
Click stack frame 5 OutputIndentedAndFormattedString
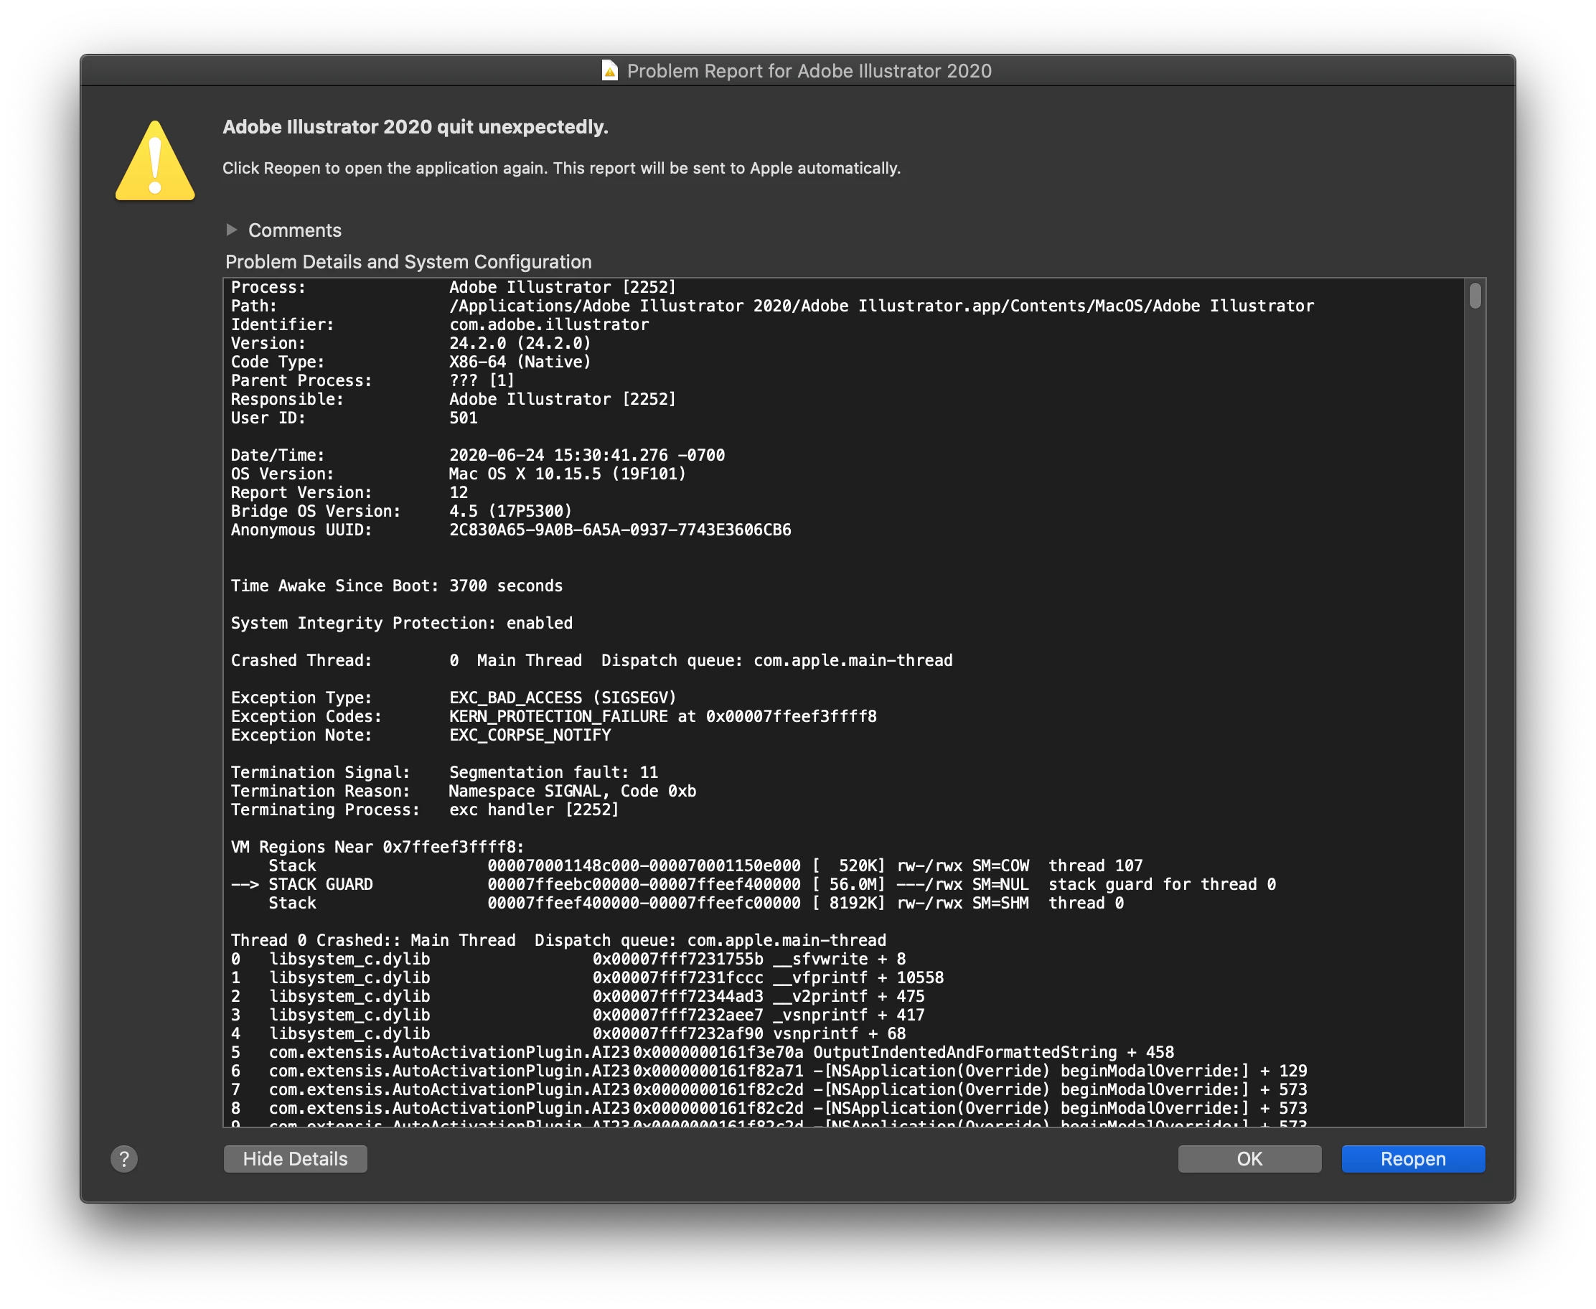click(964, 1052)
